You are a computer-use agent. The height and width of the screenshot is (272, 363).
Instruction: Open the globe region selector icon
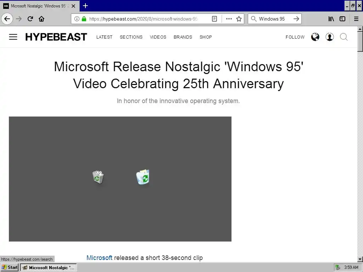315,37
